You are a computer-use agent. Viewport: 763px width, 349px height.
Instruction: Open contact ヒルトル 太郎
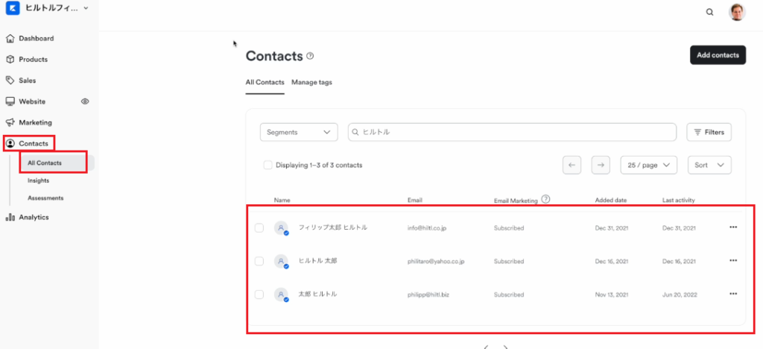(317, 261)
